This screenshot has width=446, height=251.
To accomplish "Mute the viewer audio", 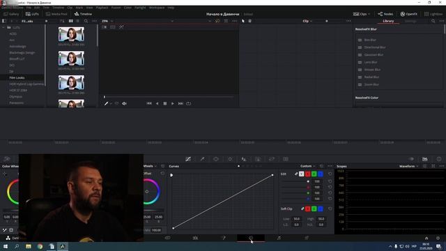I will click(x=124, y=104).
